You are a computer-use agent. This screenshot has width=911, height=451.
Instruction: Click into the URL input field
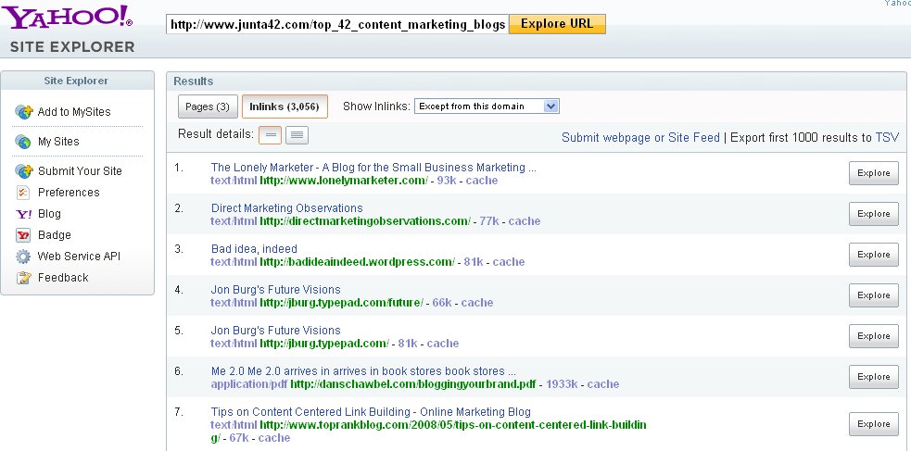[337, 24]
